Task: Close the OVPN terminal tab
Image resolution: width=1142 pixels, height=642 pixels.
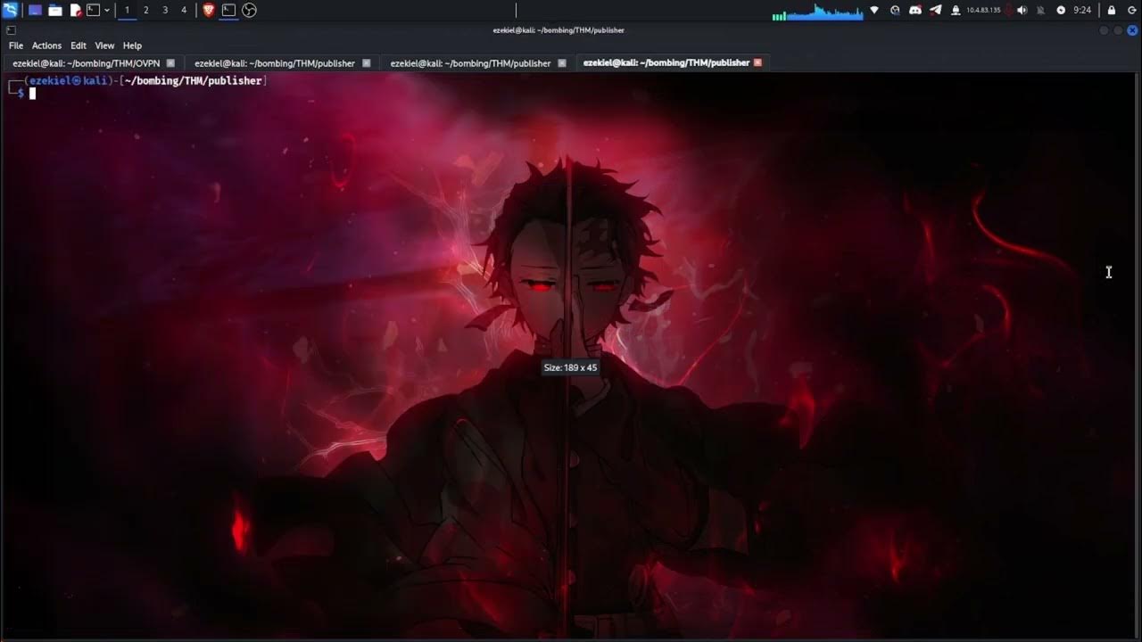Action: click(x=170, y=63)
